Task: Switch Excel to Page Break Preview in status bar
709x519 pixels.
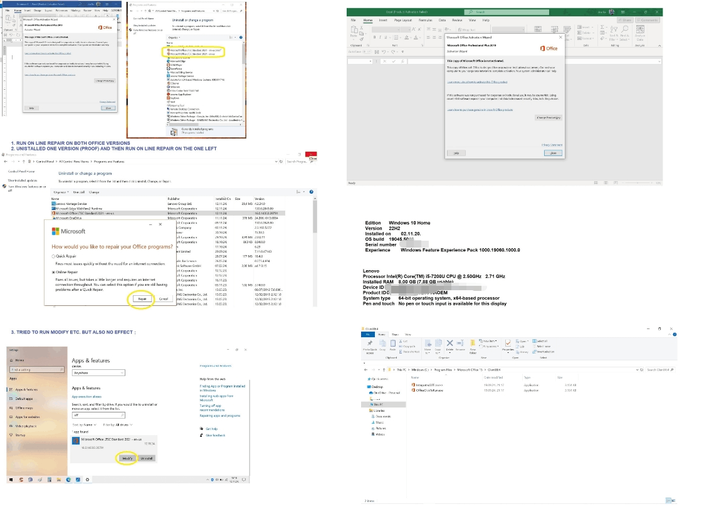Action: point(616,182)
